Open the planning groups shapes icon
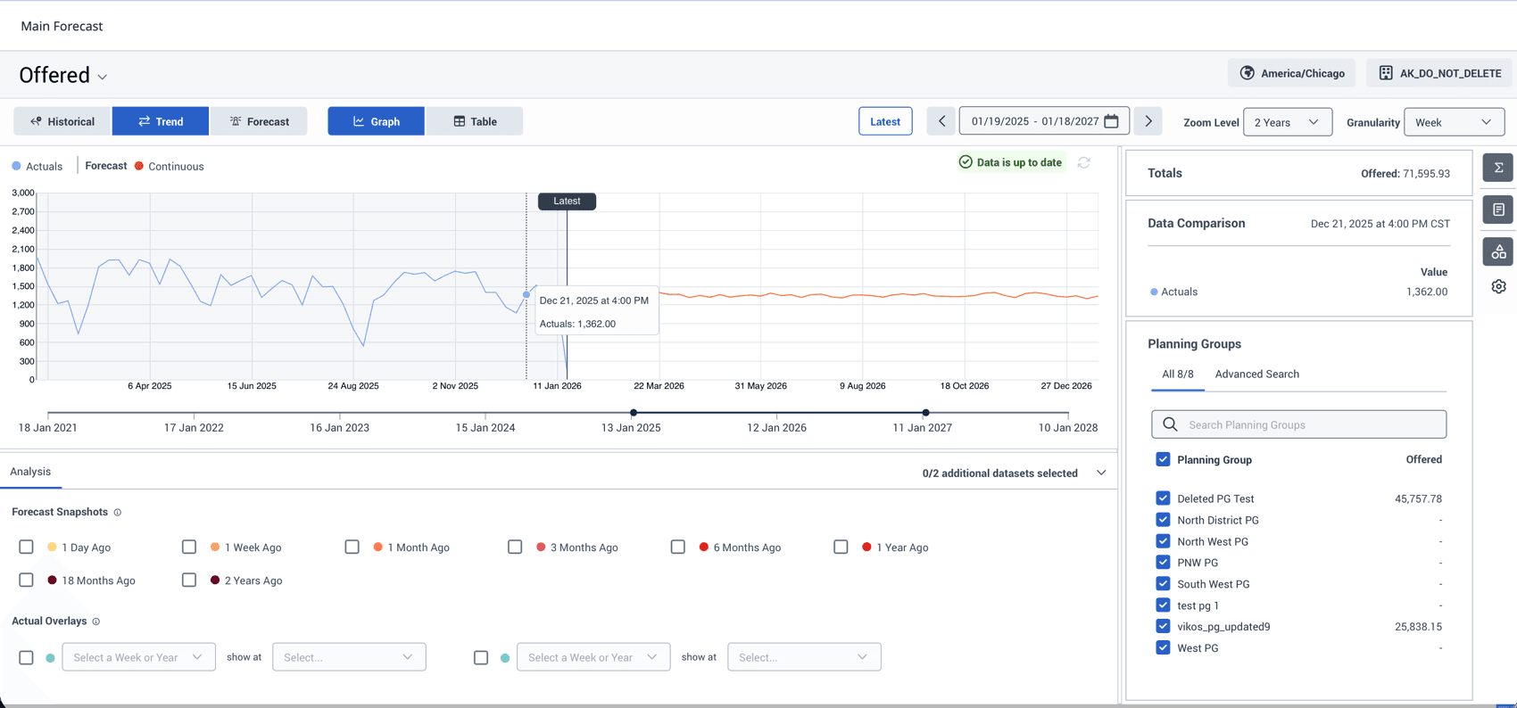1517x708 pixels. 1498,252
